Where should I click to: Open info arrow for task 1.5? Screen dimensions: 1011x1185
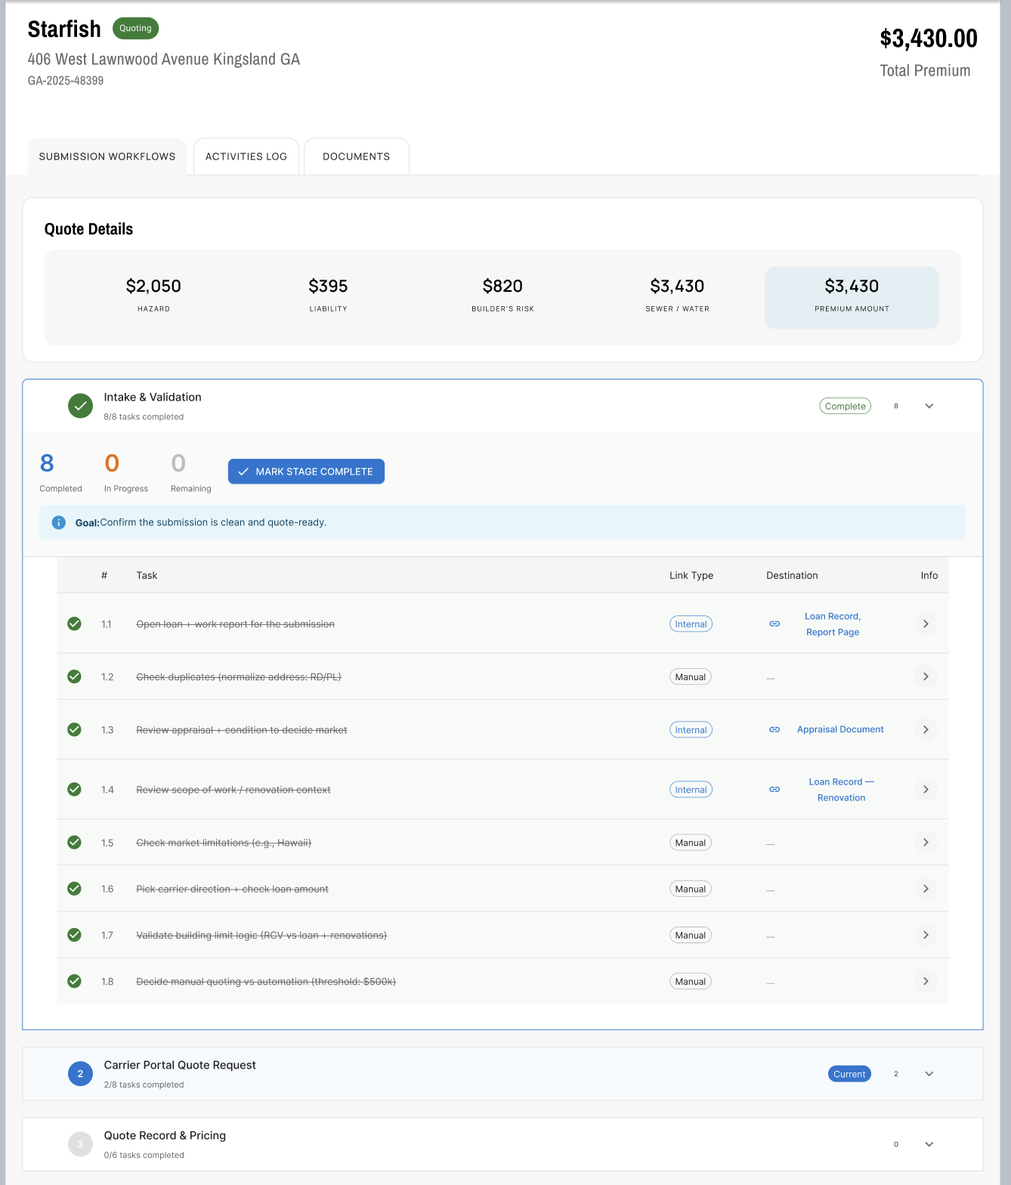926,843
